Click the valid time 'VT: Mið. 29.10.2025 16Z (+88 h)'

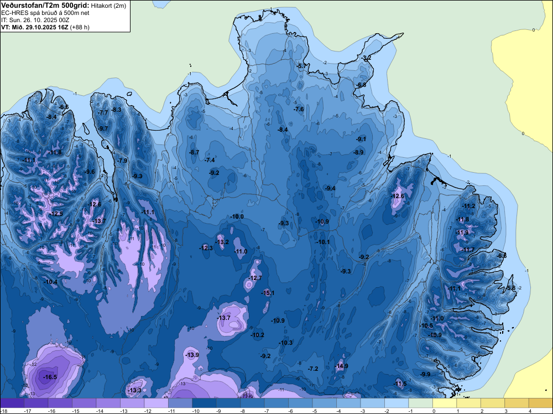pyautogui.click(x=45, y=27)
